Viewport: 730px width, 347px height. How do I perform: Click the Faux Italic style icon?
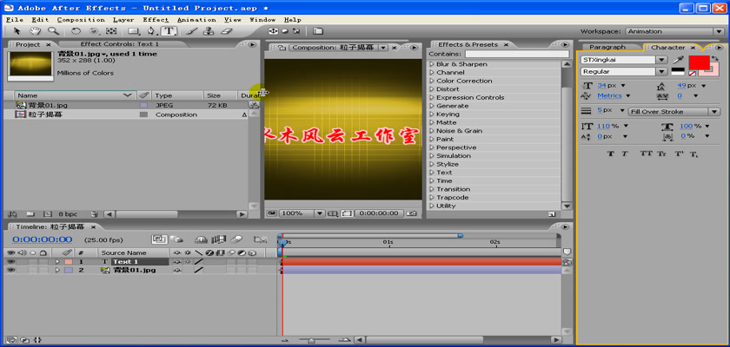pos(625,154)
